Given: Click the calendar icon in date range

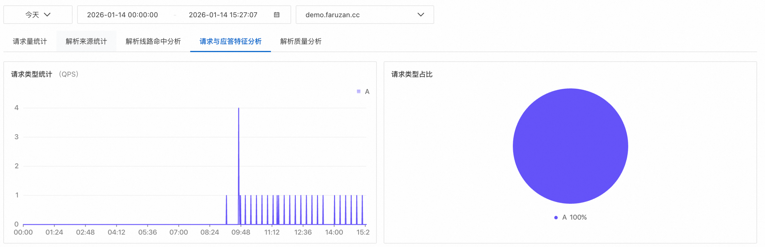Looking at the screenshot, I should click(277, 14).
